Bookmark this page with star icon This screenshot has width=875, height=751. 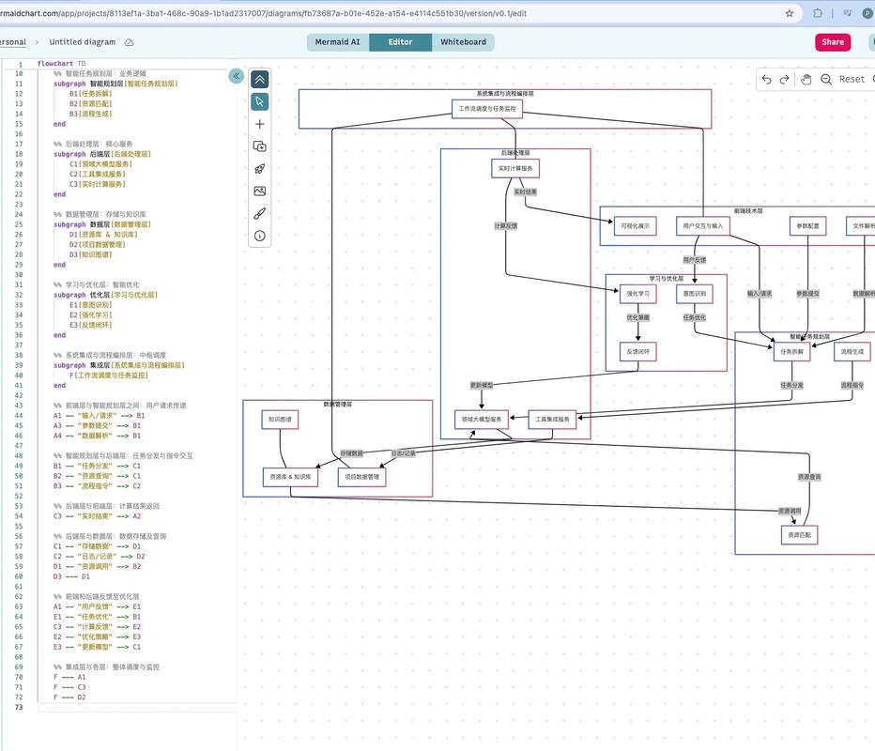(x=790, y=13)
